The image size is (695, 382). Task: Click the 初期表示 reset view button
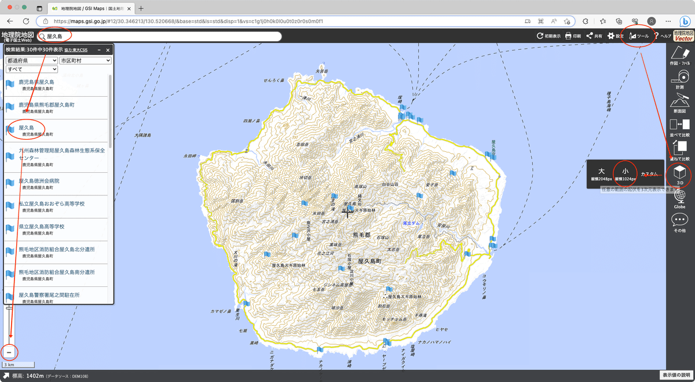[x=548, y=36]
